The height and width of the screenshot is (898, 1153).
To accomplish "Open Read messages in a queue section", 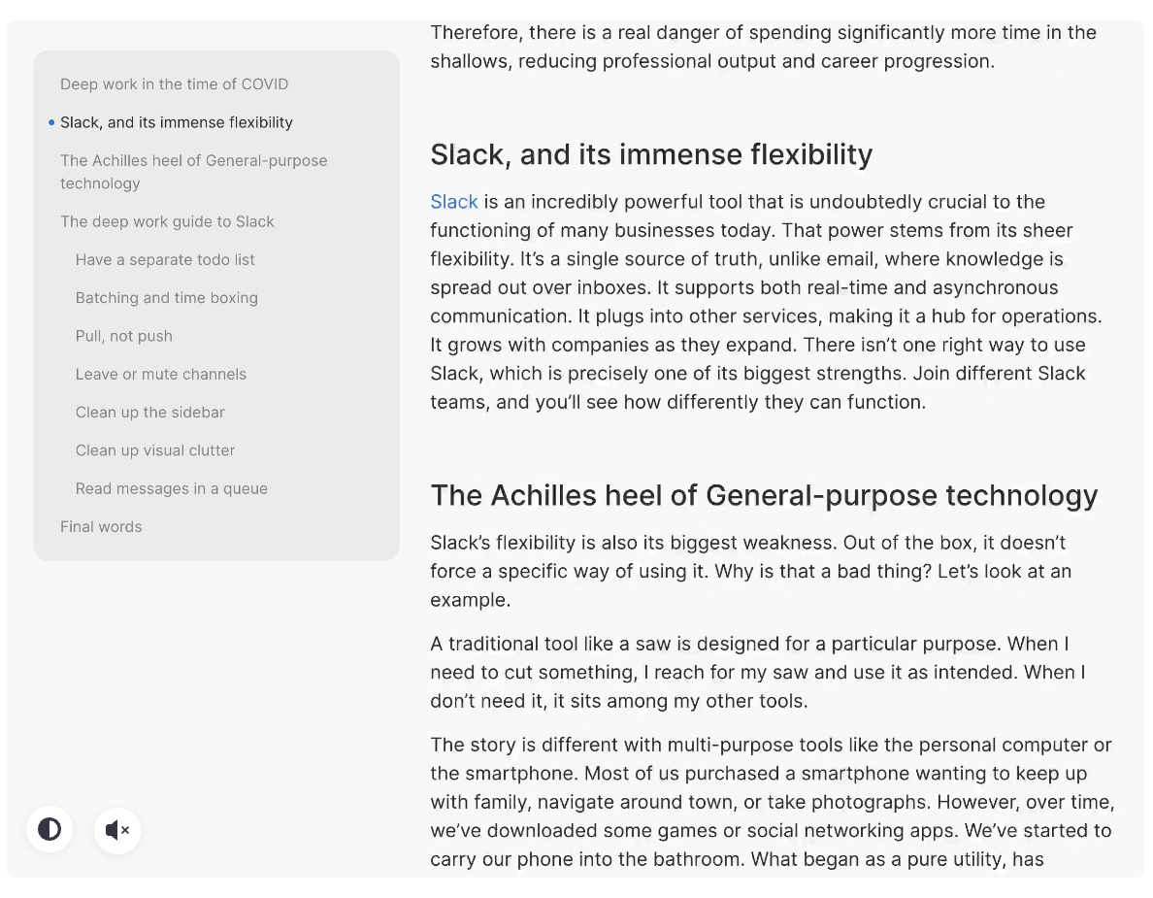I will 172,489.
